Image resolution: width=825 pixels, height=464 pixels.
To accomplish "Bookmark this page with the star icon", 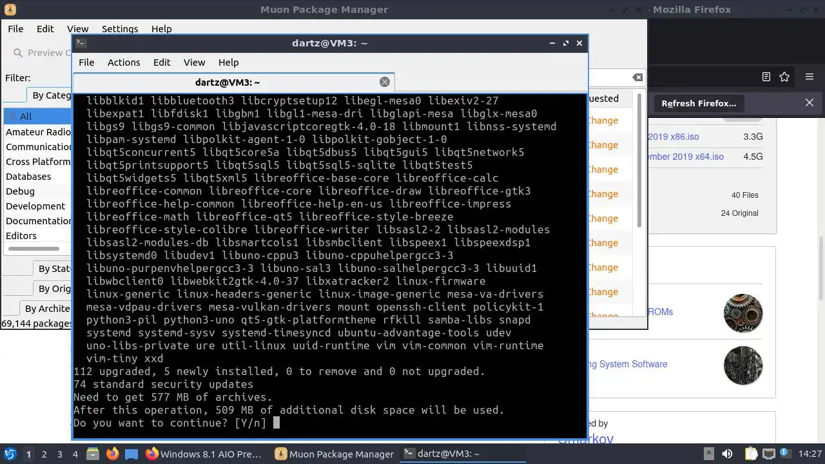I will 784,77.
